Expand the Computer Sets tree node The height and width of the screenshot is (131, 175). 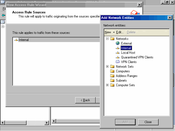(x=107, y=85)
